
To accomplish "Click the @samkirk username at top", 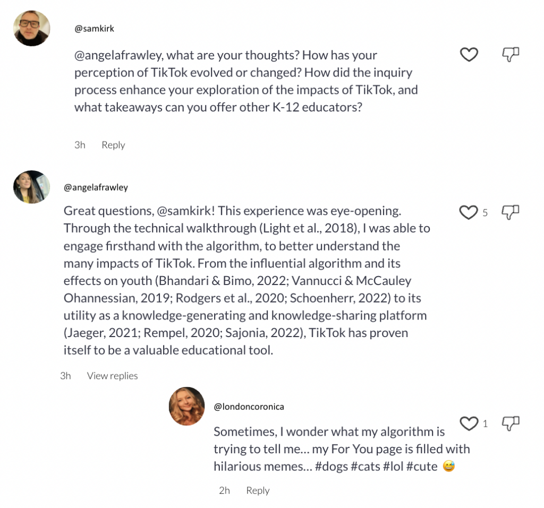I will tap(94, 29).
